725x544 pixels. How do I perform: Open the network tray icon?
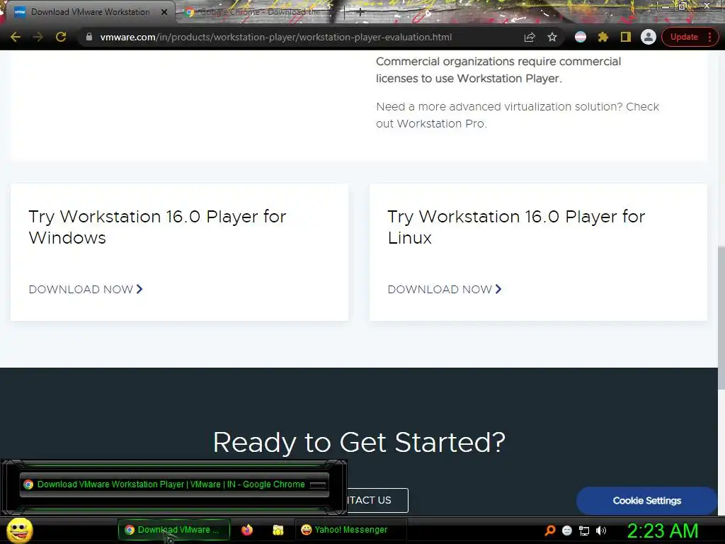coord(584,531)
